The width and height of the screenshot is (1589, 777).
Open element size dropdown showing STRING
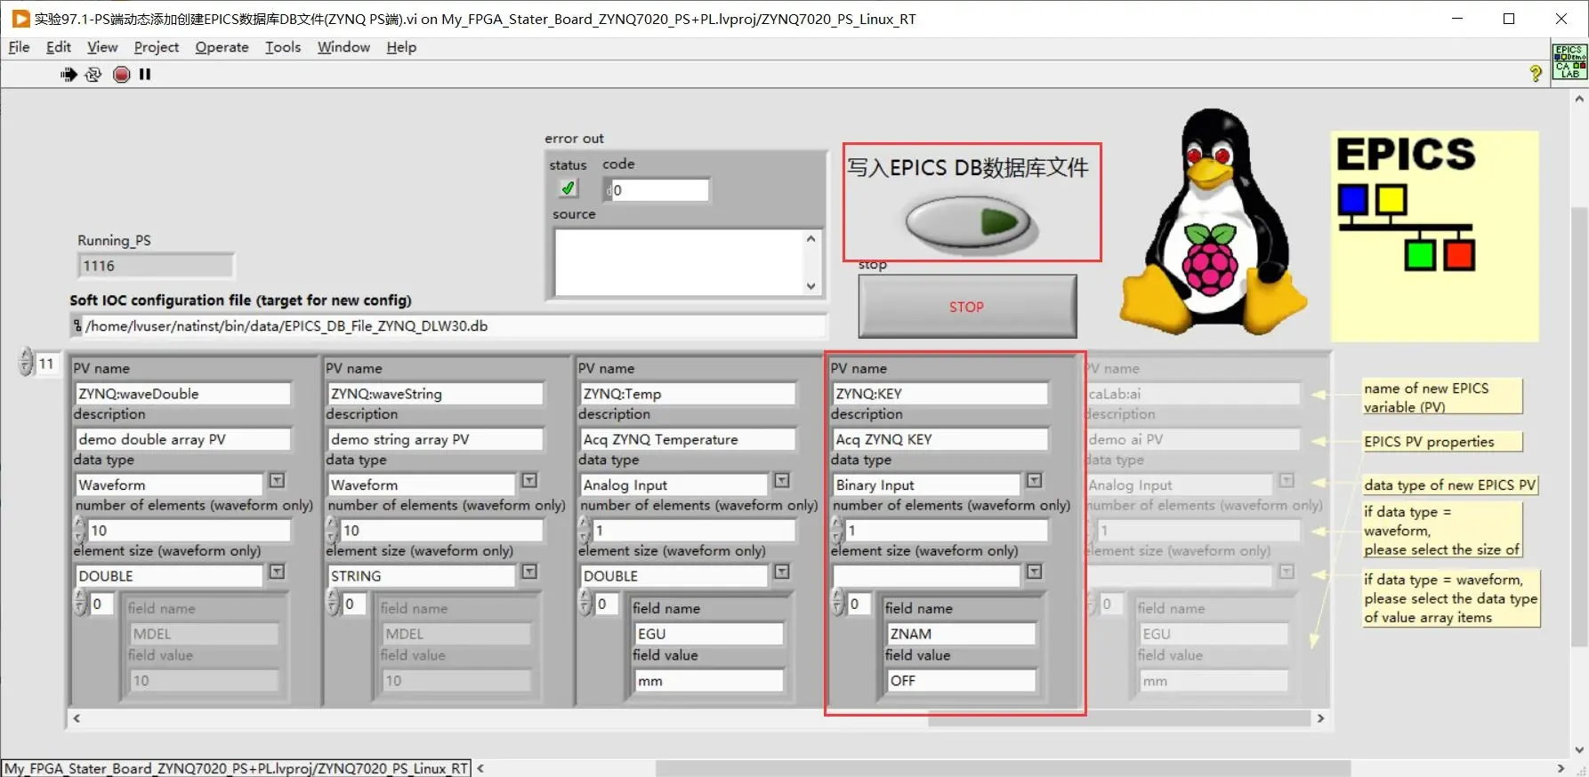pos(530,572)
